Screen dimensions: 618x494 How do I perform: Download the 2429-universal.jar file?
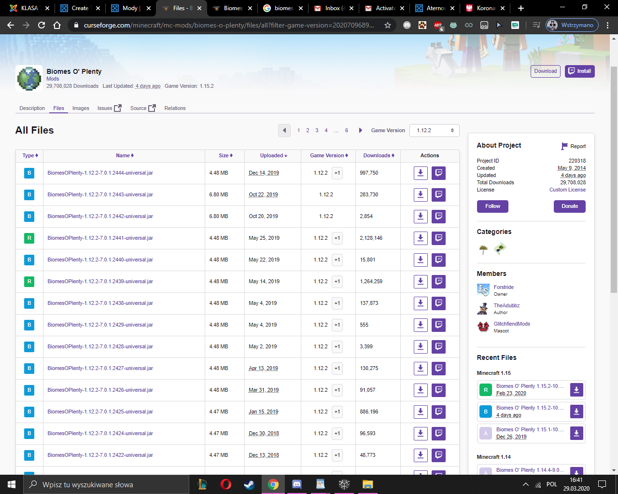point(421,325)
